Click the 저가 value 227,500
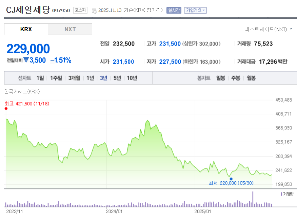Image resolution: width=297 pixels, height=217 pixels. tap(170, 62)
